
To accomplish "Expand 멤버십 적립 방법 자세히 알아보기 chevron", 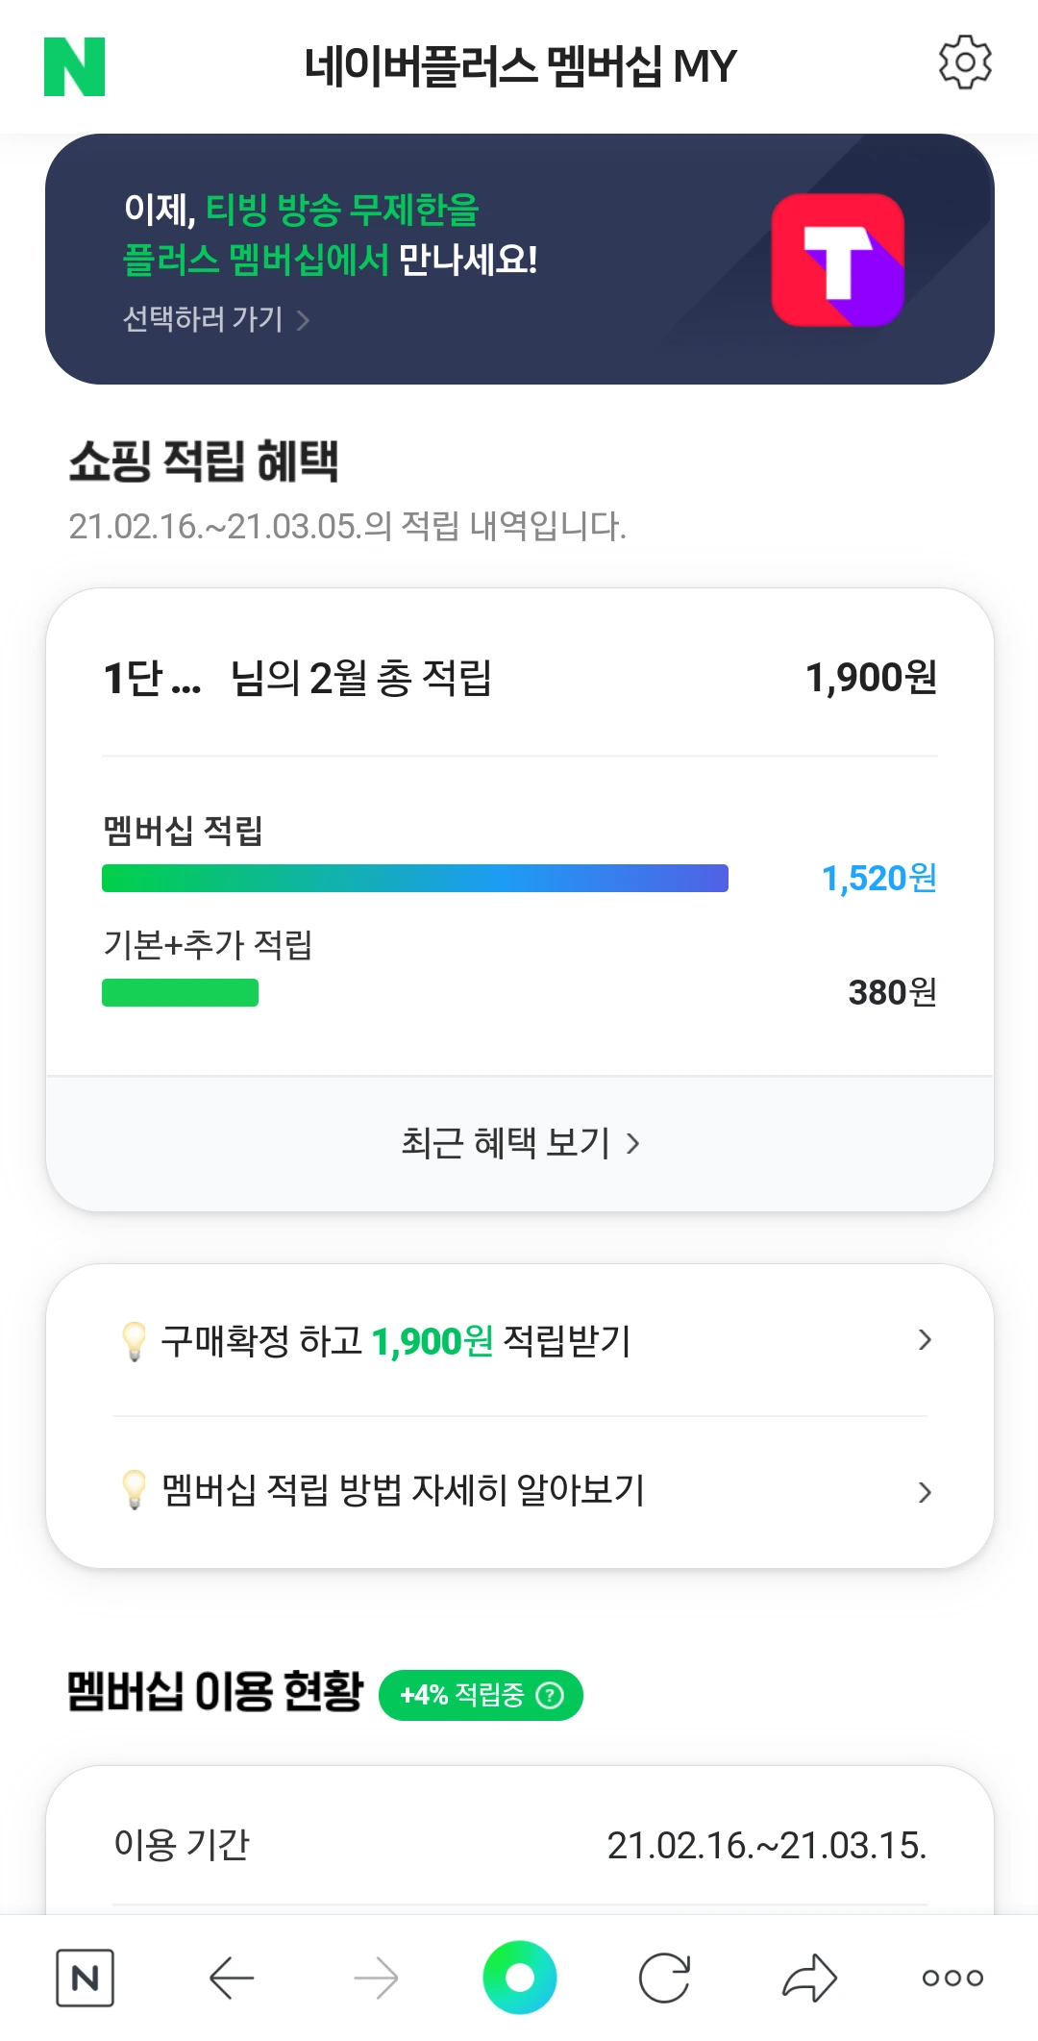I will coord(924,1492).
